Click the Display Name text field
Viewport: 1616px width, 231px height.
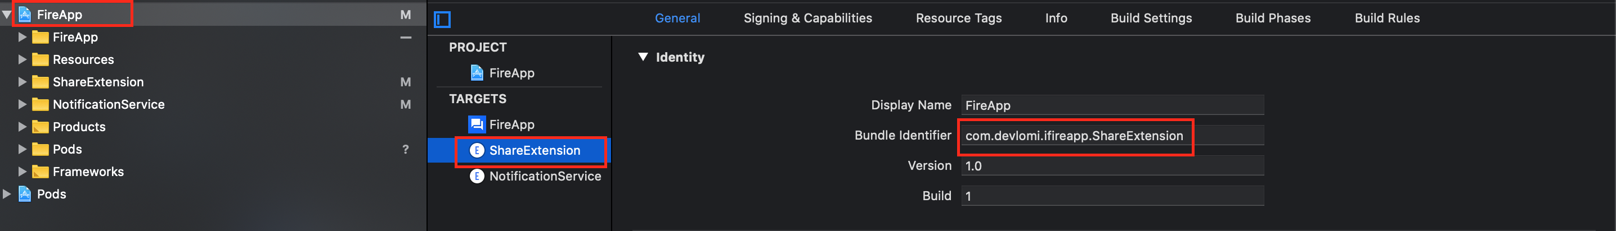1112,105
